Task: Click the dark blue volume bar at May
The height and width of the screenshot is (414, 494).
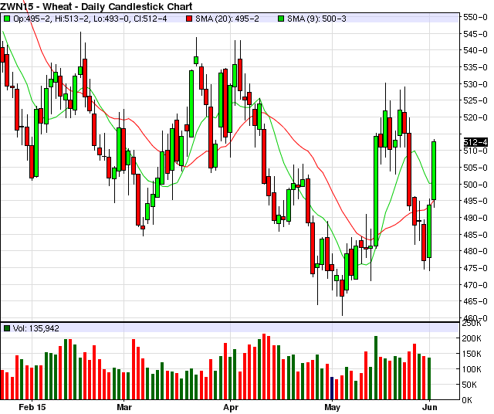Action: (332, 389)
